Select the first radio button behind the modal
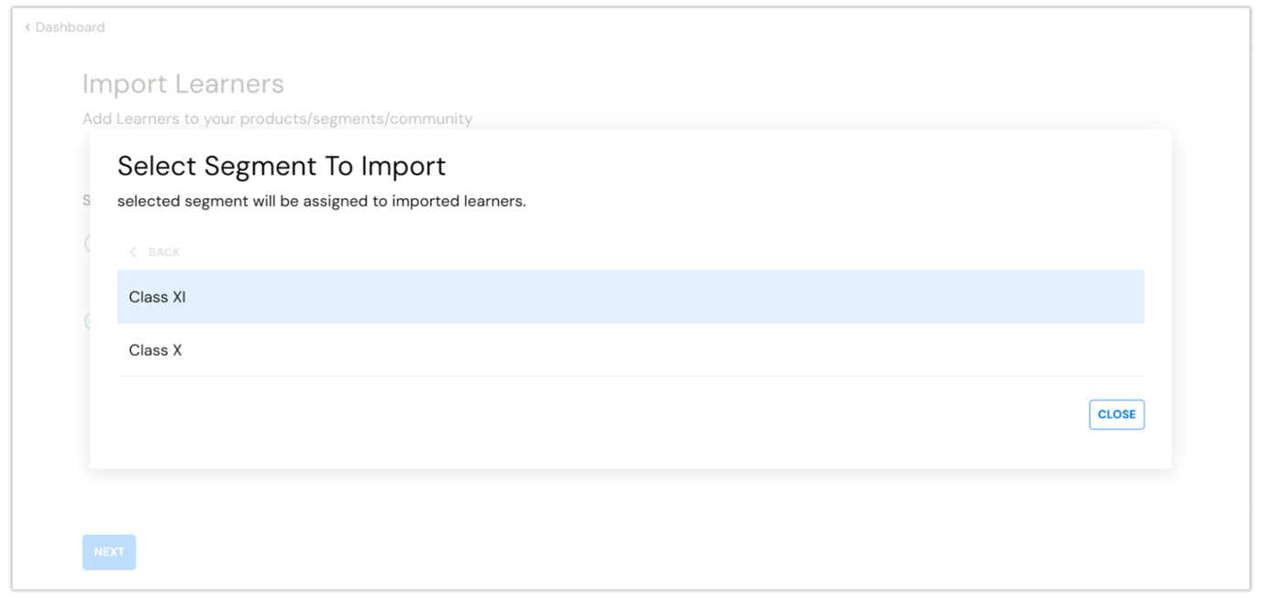Image resolution: width=1262 pixels, height=597 pixels. coord(87,243)
